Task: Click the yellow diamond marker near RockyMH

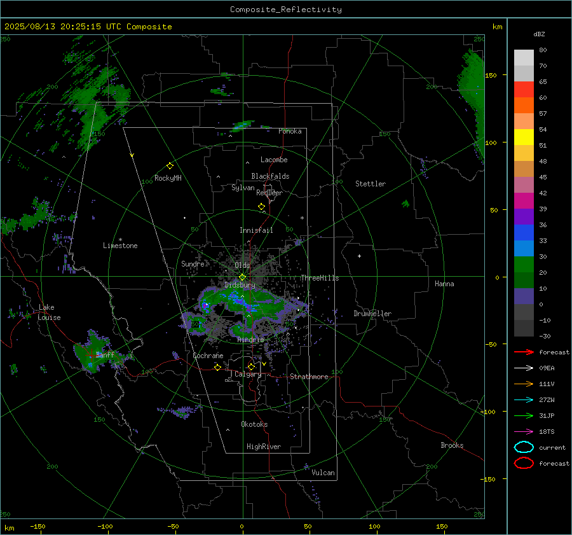Action: tap(170, 166)
